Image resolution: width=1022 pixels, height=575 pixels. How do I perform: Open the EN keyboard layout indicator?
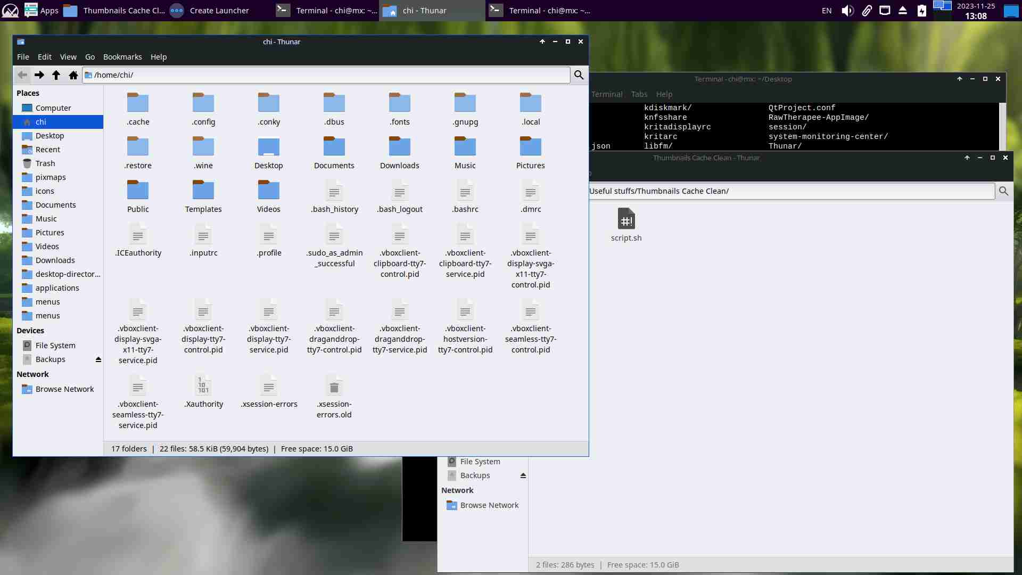pos(826,11)
